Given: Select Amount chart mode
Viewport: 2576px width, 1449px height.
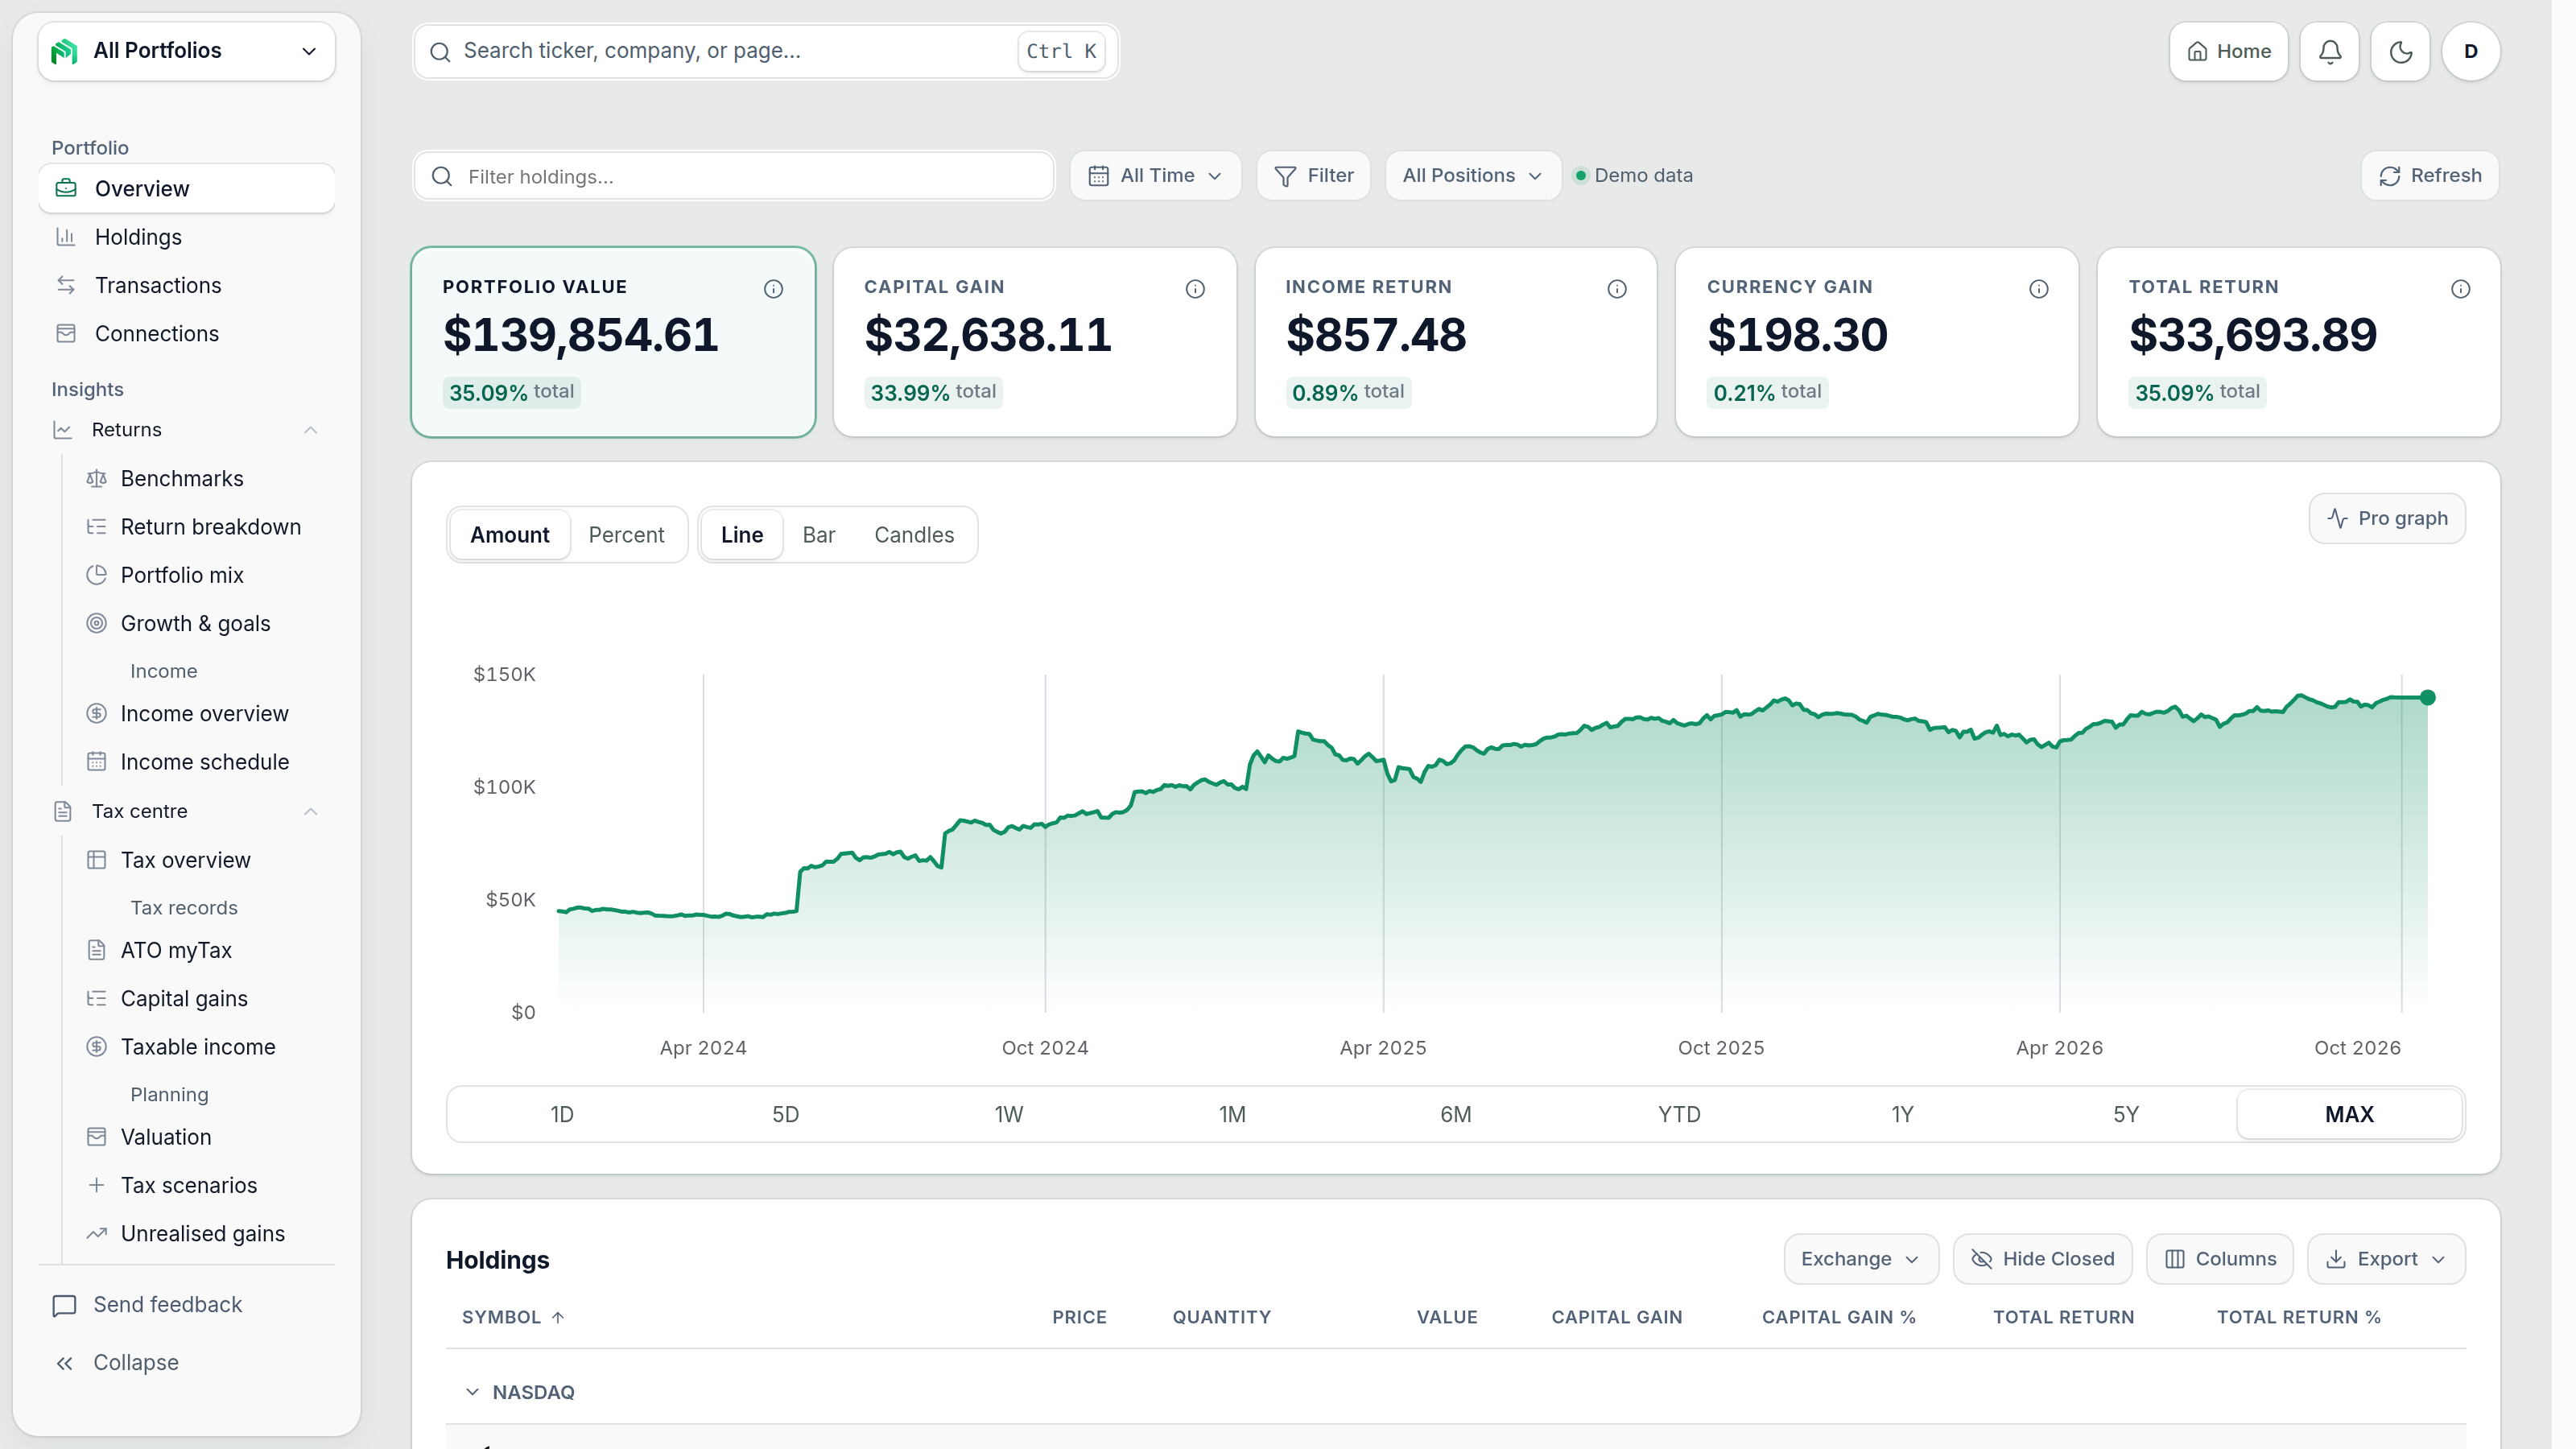Looking at the screenshot, I should [x=514, y=540].
